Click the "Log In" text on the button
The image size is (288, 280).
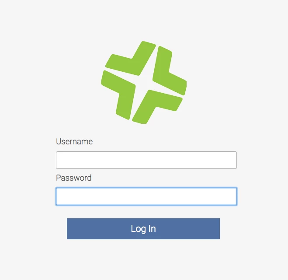coord(143,229)
